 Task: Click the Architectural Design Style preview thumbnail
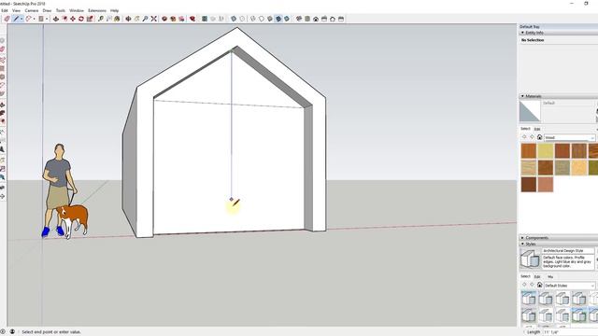point(530,259)
